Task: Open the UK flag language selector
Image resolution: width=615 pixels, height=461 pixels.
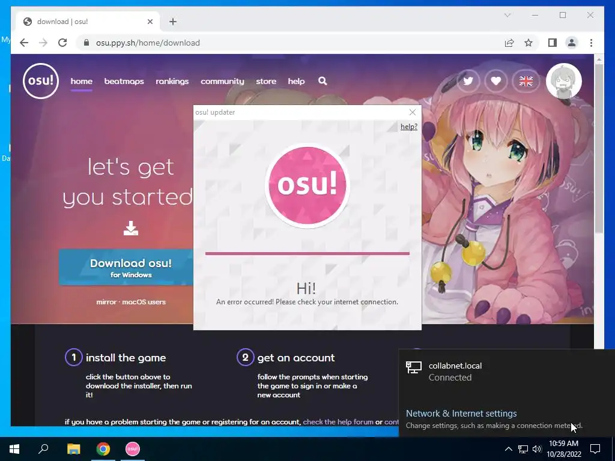Action: coord(526,81)
